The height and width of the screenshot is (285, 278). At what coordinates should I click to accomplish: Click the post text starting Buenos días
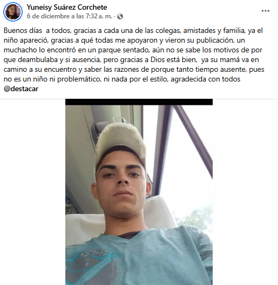pos(134,59)
